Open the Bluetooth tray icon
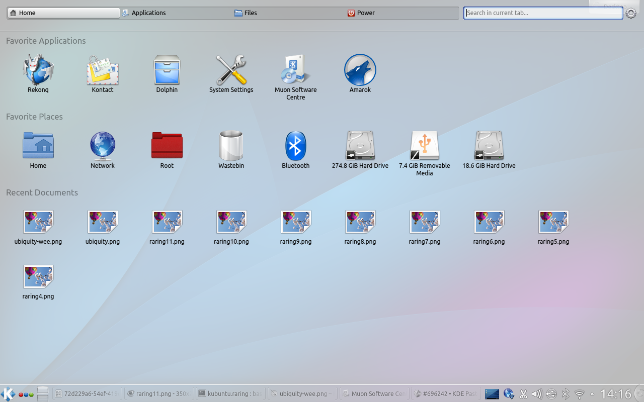 [x=566, y=394]
